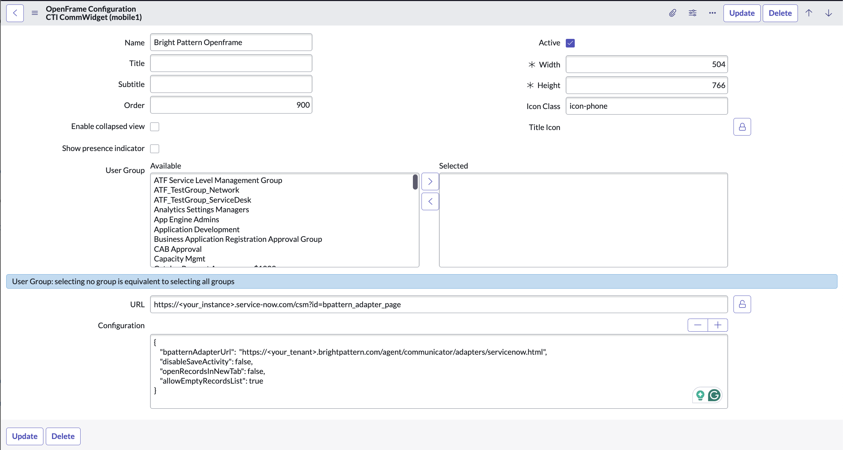Open personalize form settings icon

click(x=693, y=13)
